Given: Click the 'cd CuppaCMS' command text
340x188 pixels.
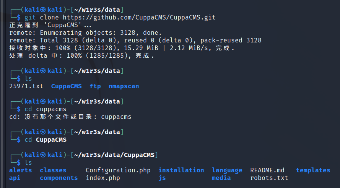Looking at the screenshot, I should click(46, 140).
